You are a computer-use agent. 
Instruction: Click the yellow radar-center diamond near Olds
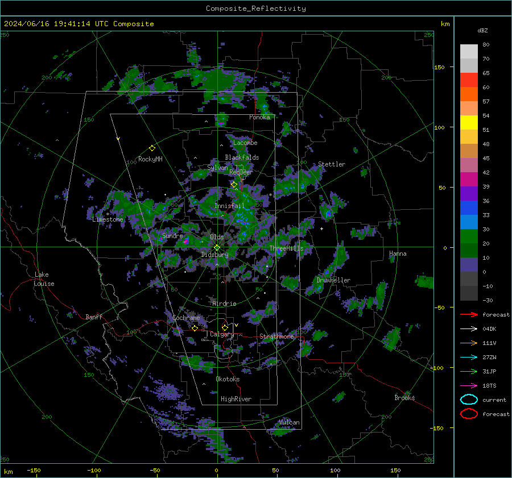point(217,248)
